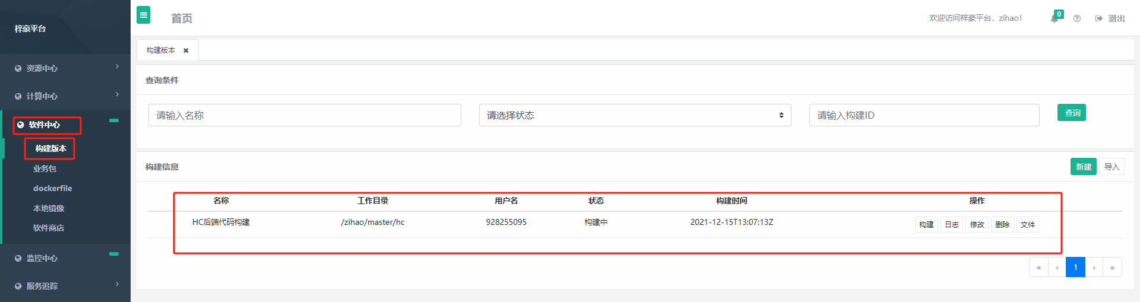1140x302 pixels.
Task: Click the HC后端代码构建 name cell
Action: [221, 222]
